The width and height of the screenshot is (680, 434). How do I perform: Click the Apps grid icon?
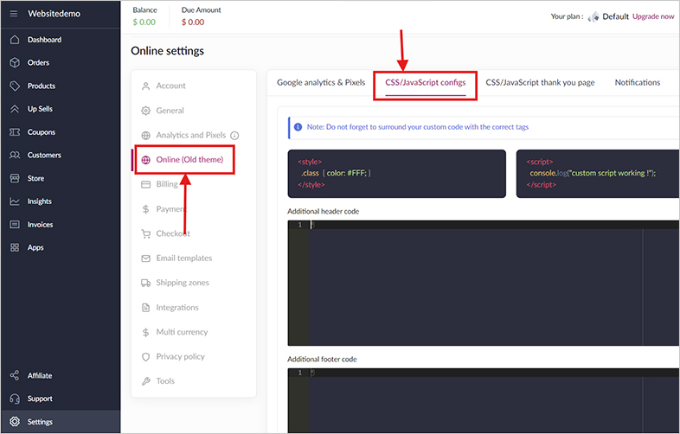point(15,247)
